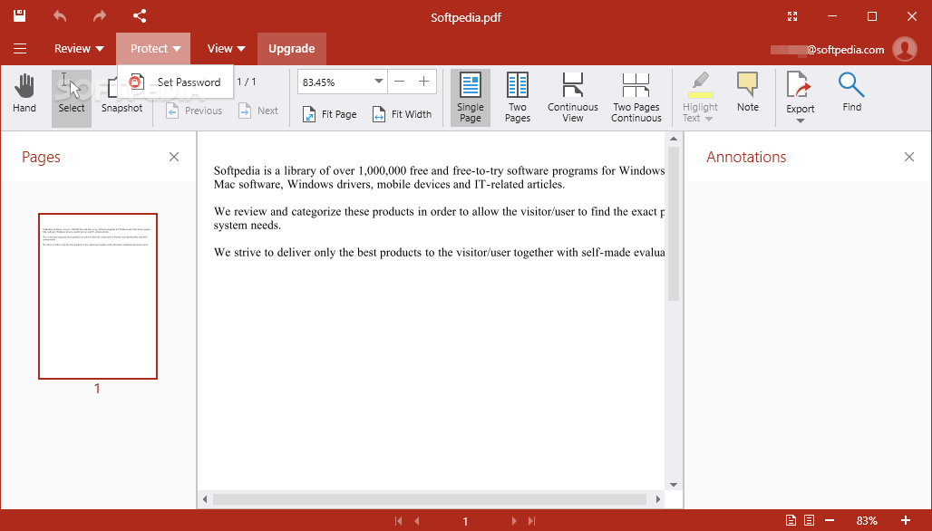Screen dimensions: 932x531
Task: Close the Annotations panel
Action: click(908, 157)
